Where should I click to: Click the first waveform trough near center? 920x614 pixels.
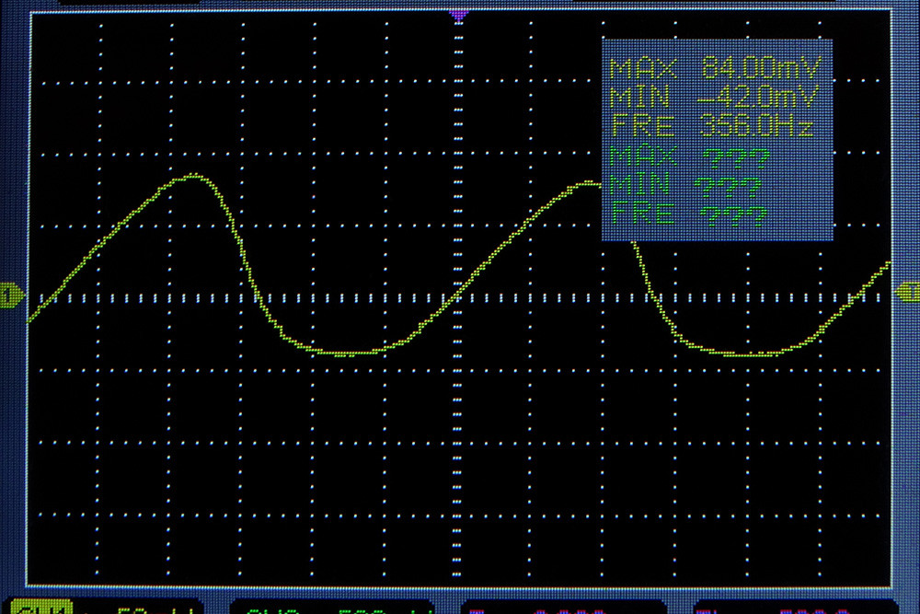pyautogui.click(x=345, y=353)
